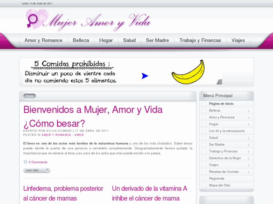273x204 pixels.
Task: Click the comment bubble icon beside 0 Comments
Action: tap(26, 162)
